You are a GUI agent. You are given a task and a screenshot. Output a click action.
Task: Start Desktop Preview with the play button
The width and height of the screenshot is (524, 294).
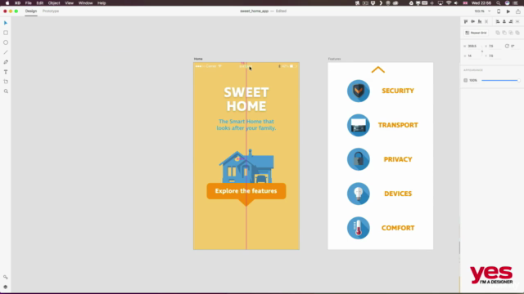pyautogui.click(x=508, y=11)
